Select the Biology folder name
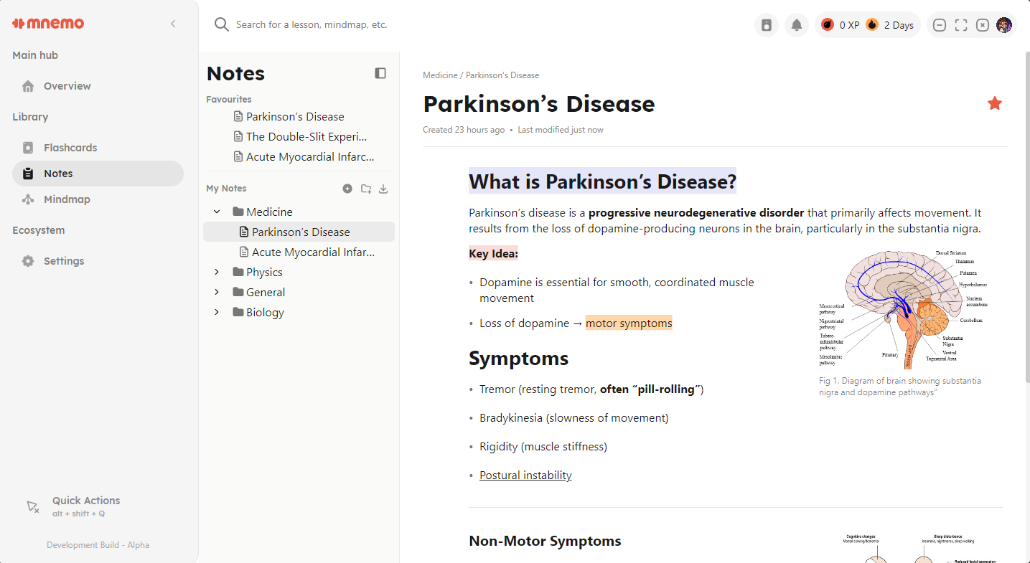 pos(265,312)
